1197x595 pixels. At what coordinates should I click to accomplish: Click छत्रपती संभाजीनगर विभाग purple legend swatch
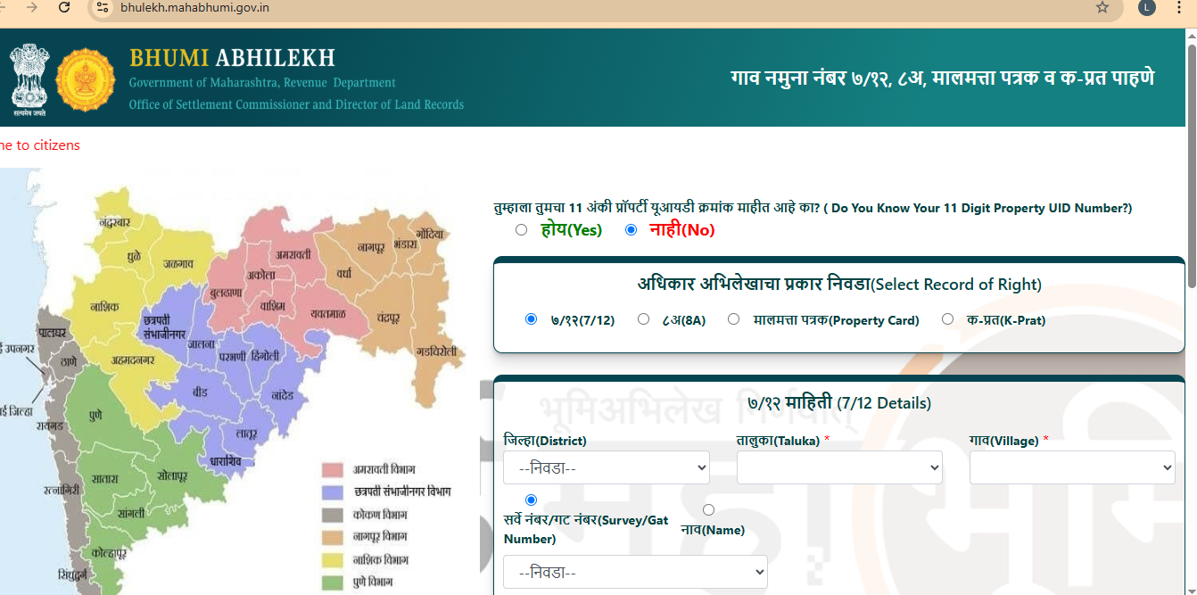coord(333,492)
